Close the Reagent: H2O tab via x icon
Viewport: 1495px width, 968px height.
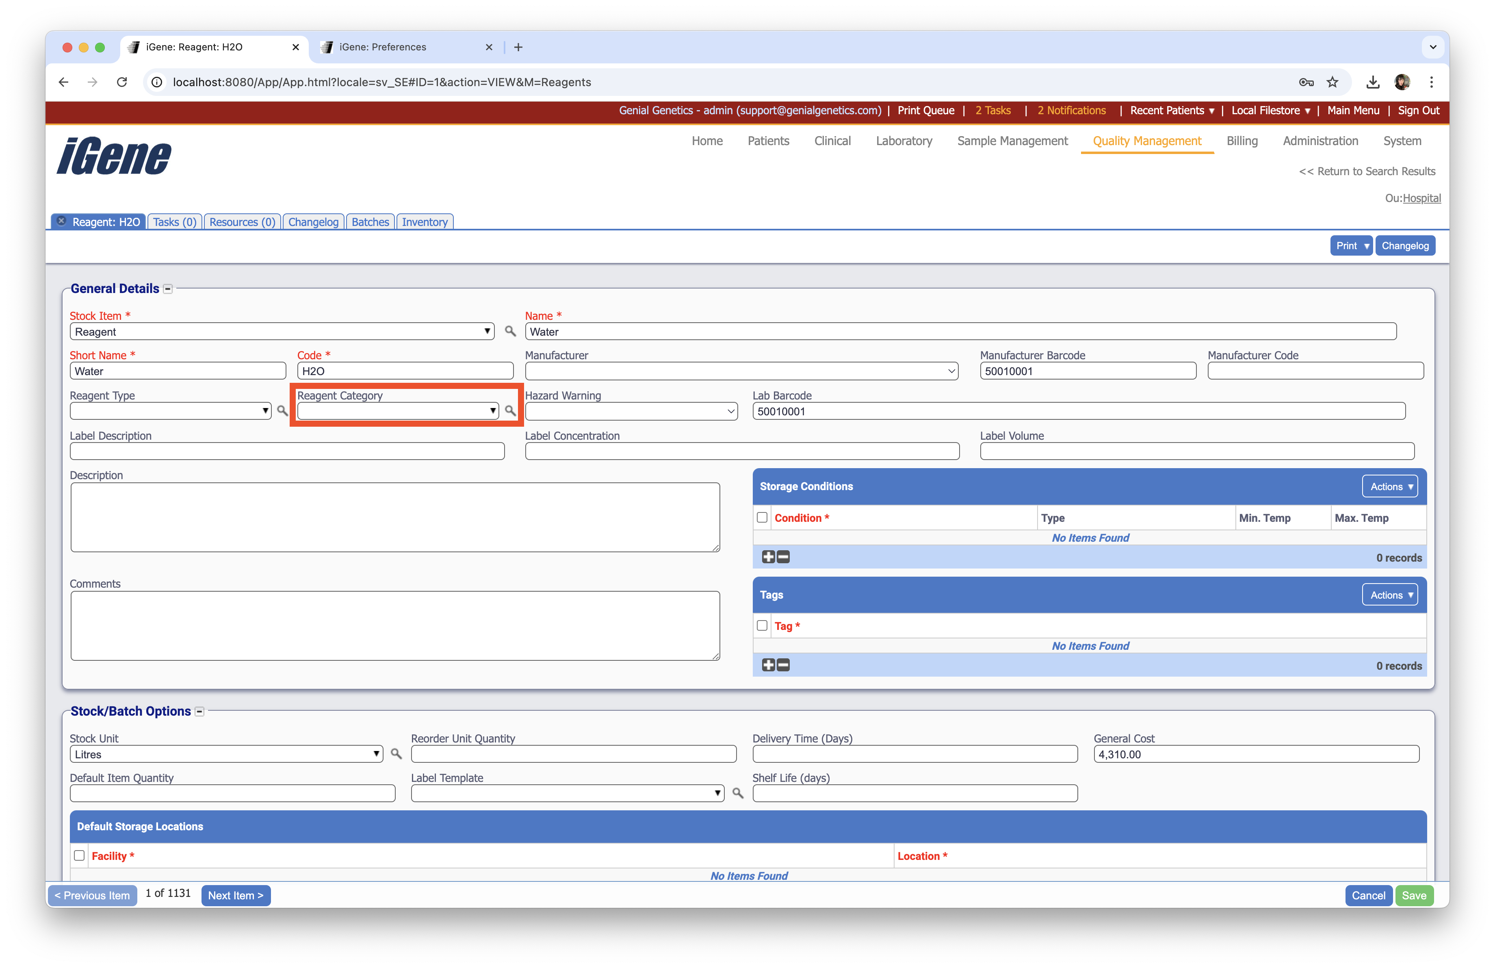[x=62, y=221]
